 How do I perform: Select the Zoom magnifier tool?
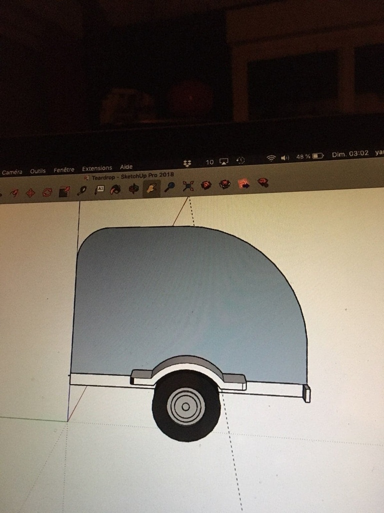[169, 187]
